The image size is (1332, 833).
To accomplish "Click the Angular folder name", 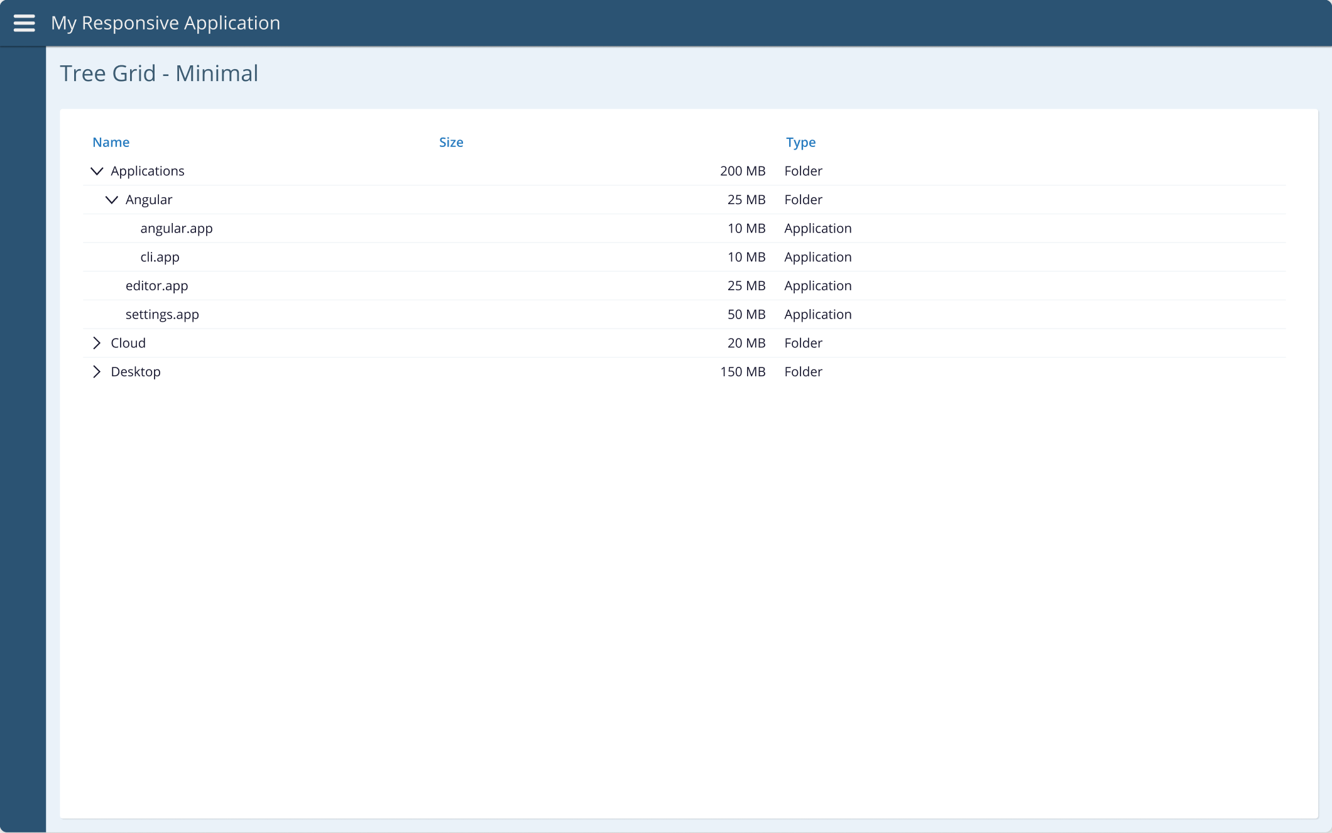I will click(x=149, y=200).
